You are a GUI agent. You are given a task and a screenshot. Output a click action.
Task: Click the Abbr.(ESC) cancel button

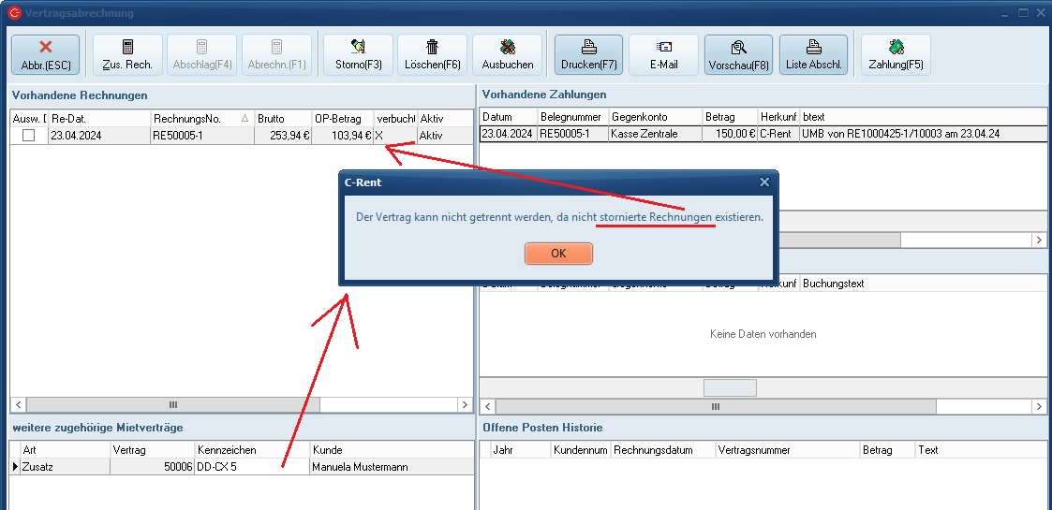[45, 54]
